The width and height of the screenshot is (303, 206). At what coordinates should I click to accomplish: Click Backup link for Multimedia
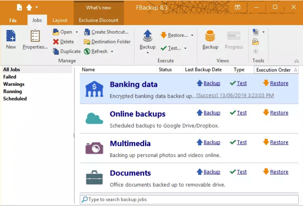pyautogui.click(x=212, y=143)
